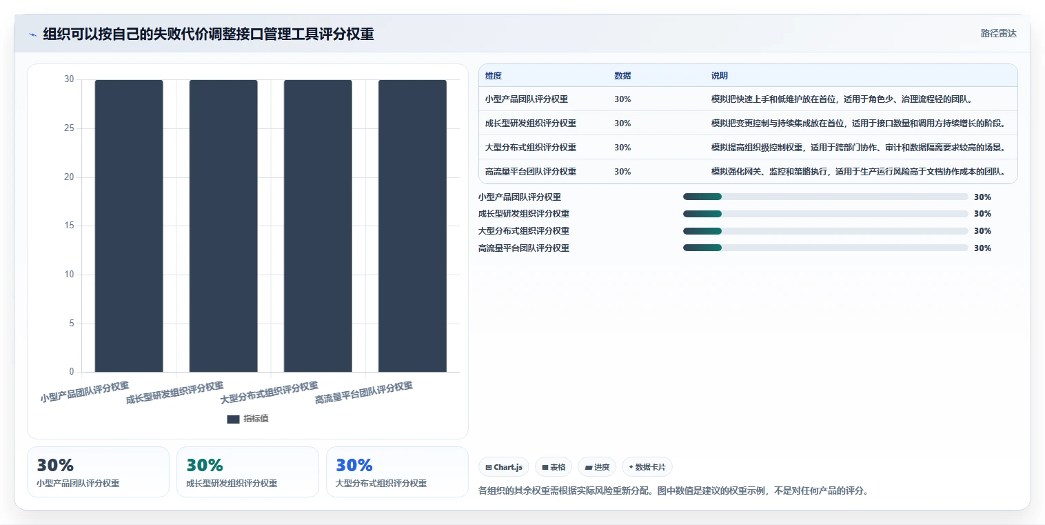1045x525 pixels.
Task: Click the 数据卡片 tag chip
Action: point(647,467)
